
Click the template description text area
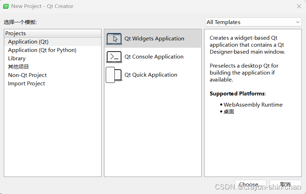coord(253,139)
